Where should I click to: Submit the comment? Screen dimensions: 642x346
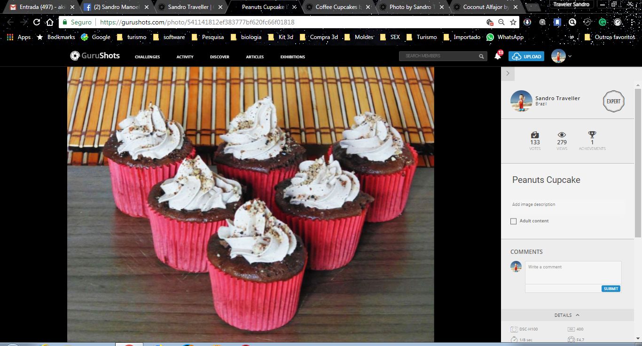(611, 289)
